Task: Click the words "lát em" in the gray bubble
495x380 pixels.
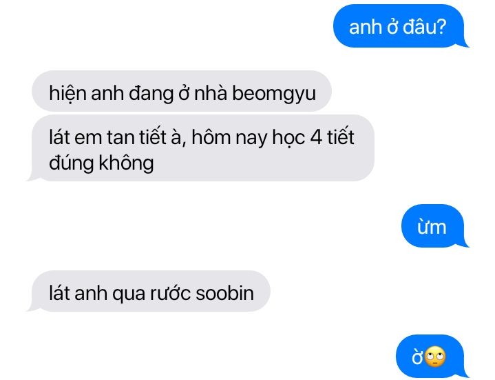Action: (76, 137)
